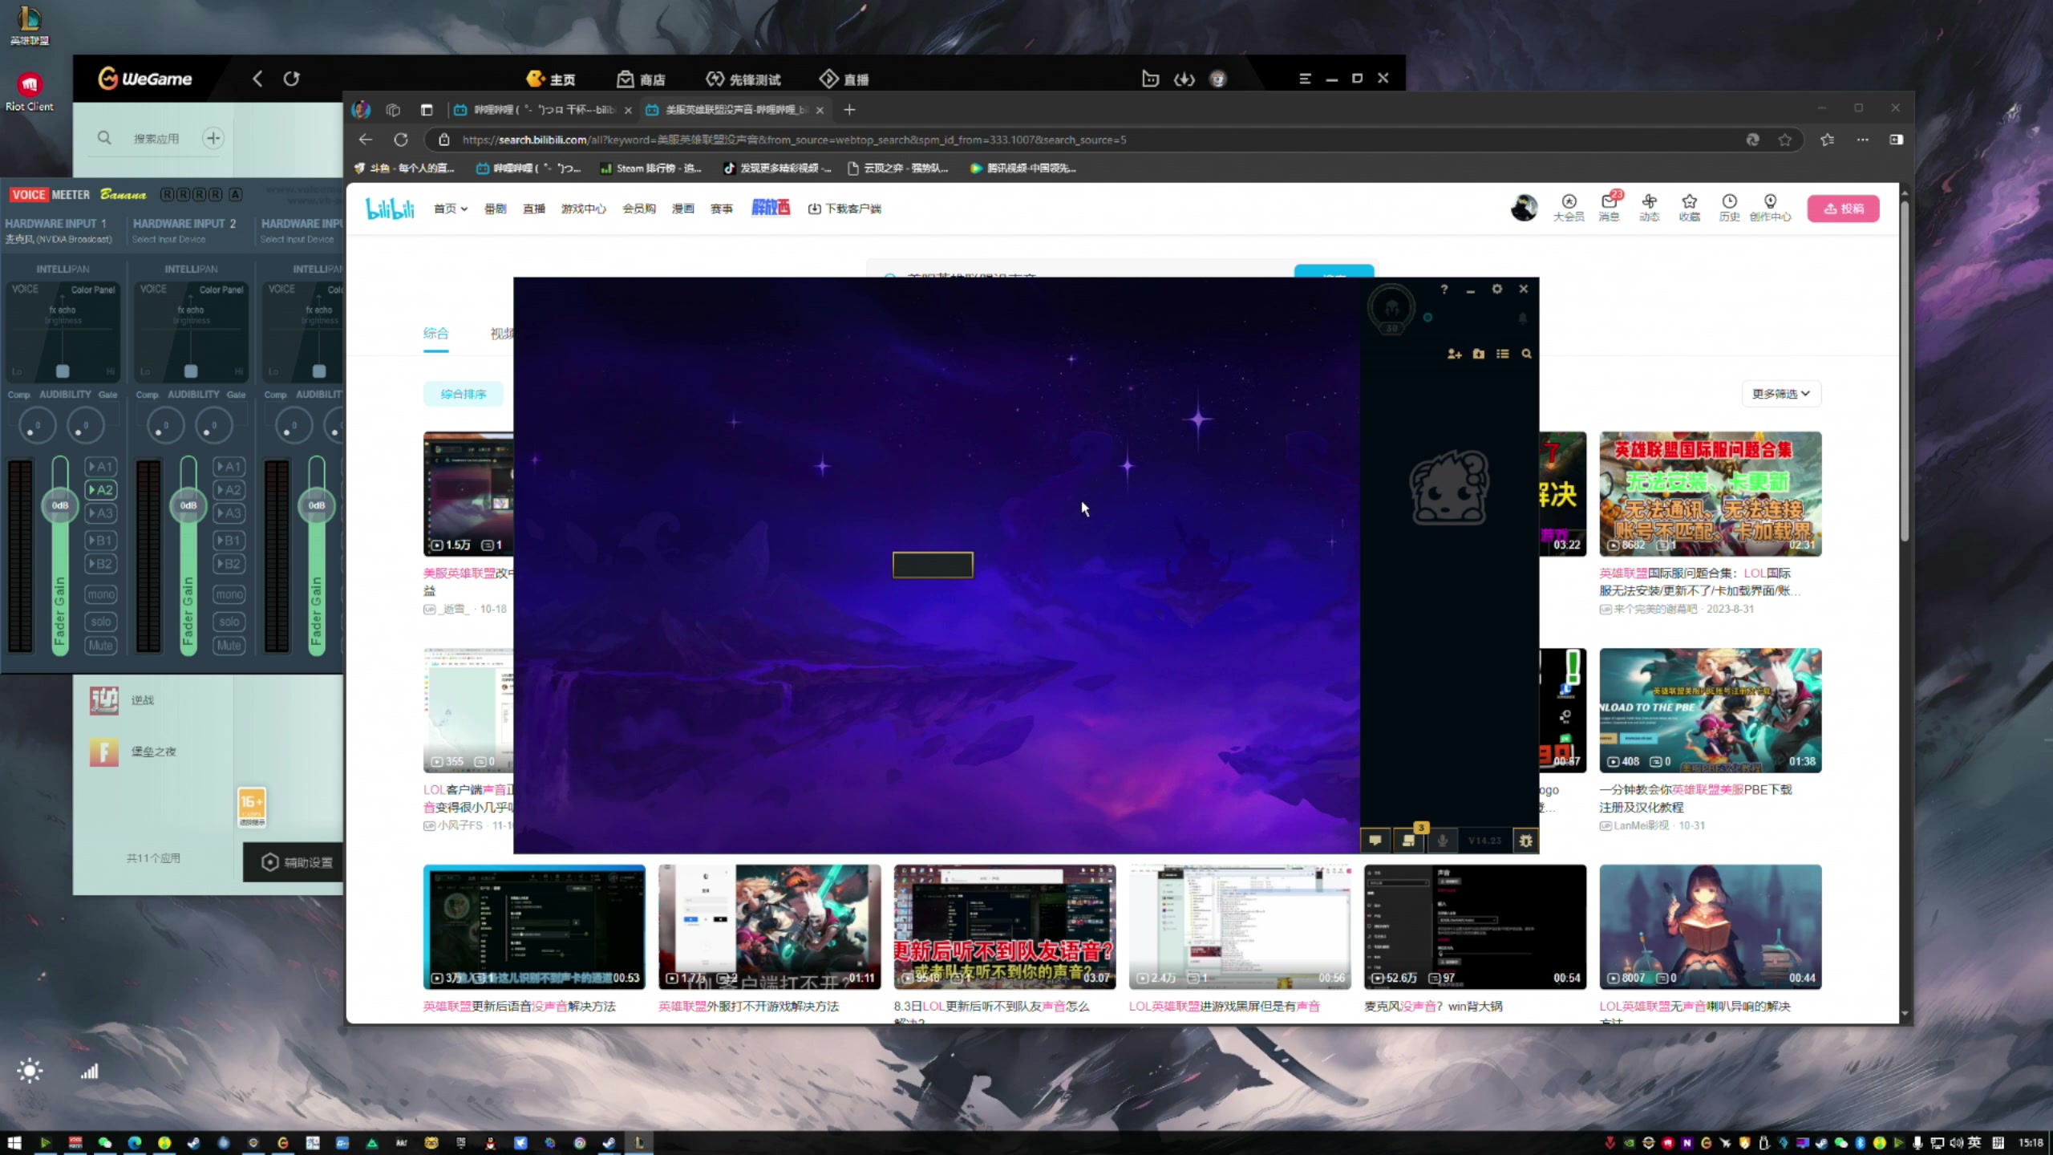Open WeGame 商店 tab
The height and width of the screenshot is (1155, 2053).
click(x=641, y=79)
